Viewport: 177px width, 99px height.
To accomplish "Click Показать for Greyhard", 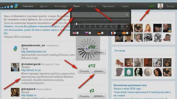I will [x=84, y=96].
